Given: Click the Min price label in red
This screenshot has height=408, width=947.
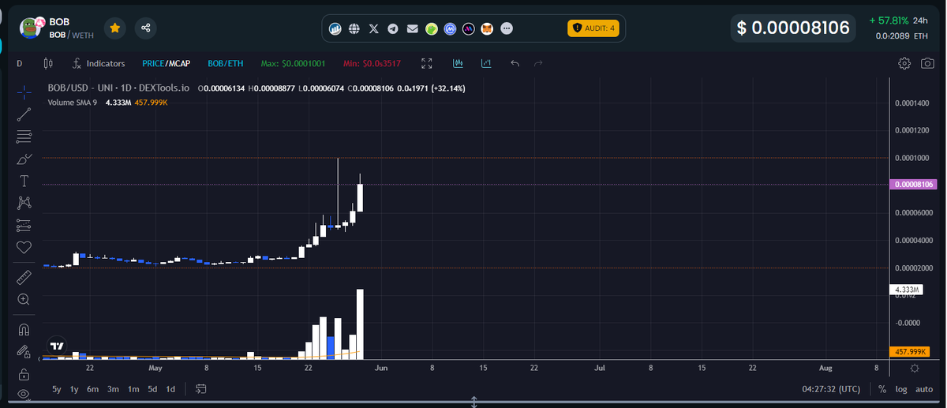Looking at the screenshot, I should tap(372, 63).
